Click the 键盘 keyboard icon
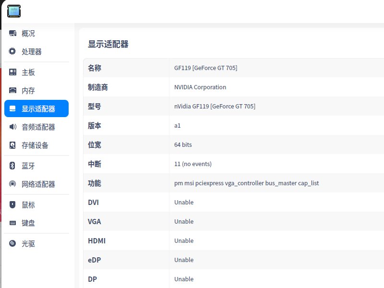This screenshot has height=288, width=384. click(12, 223)
